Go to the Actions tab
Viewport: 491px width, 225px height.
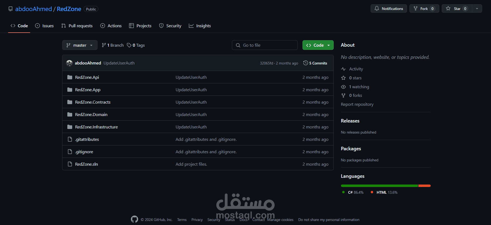(111, 26)
